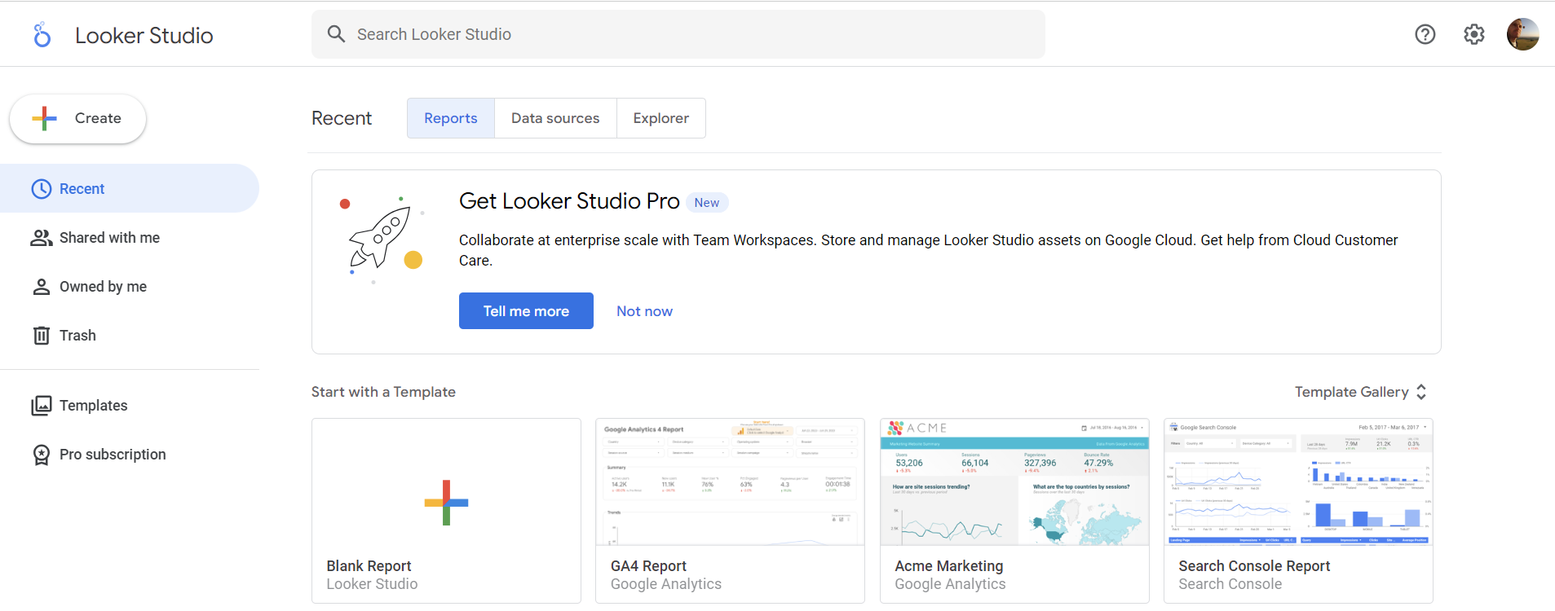
Task: Open Templates in the sidebar
Action: click(130, 406)
